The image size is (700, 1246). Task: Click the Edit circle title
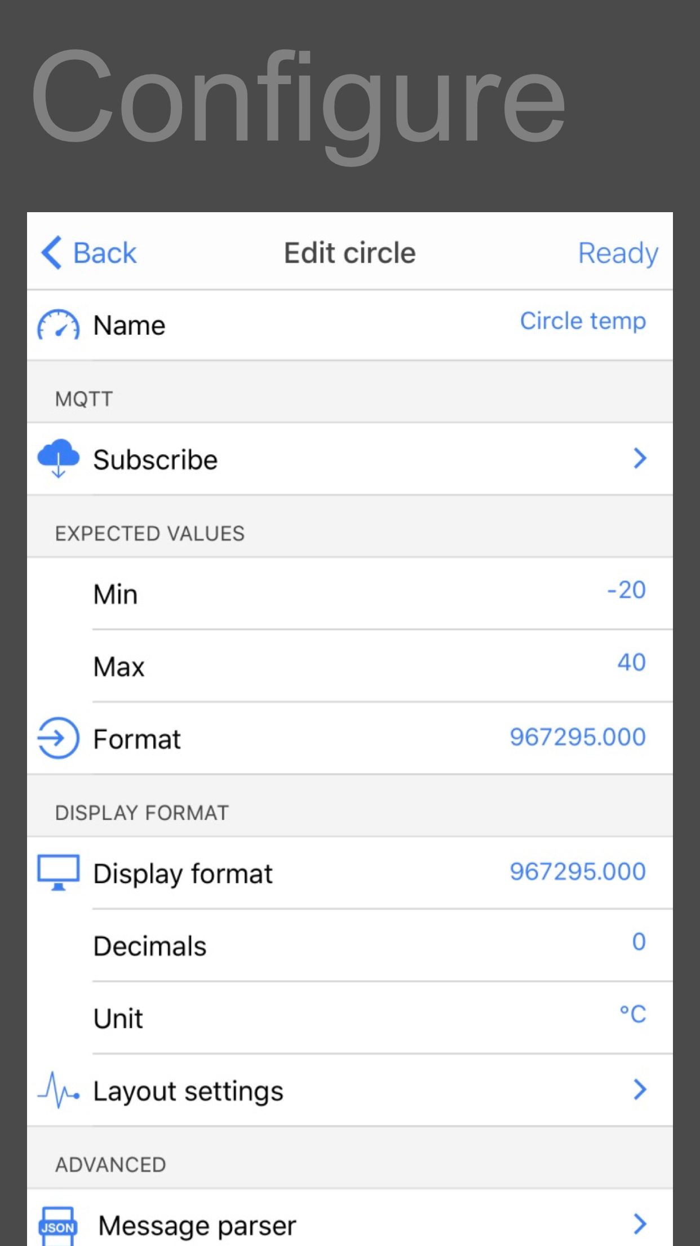pyautogui.click(x=349, y=253)
